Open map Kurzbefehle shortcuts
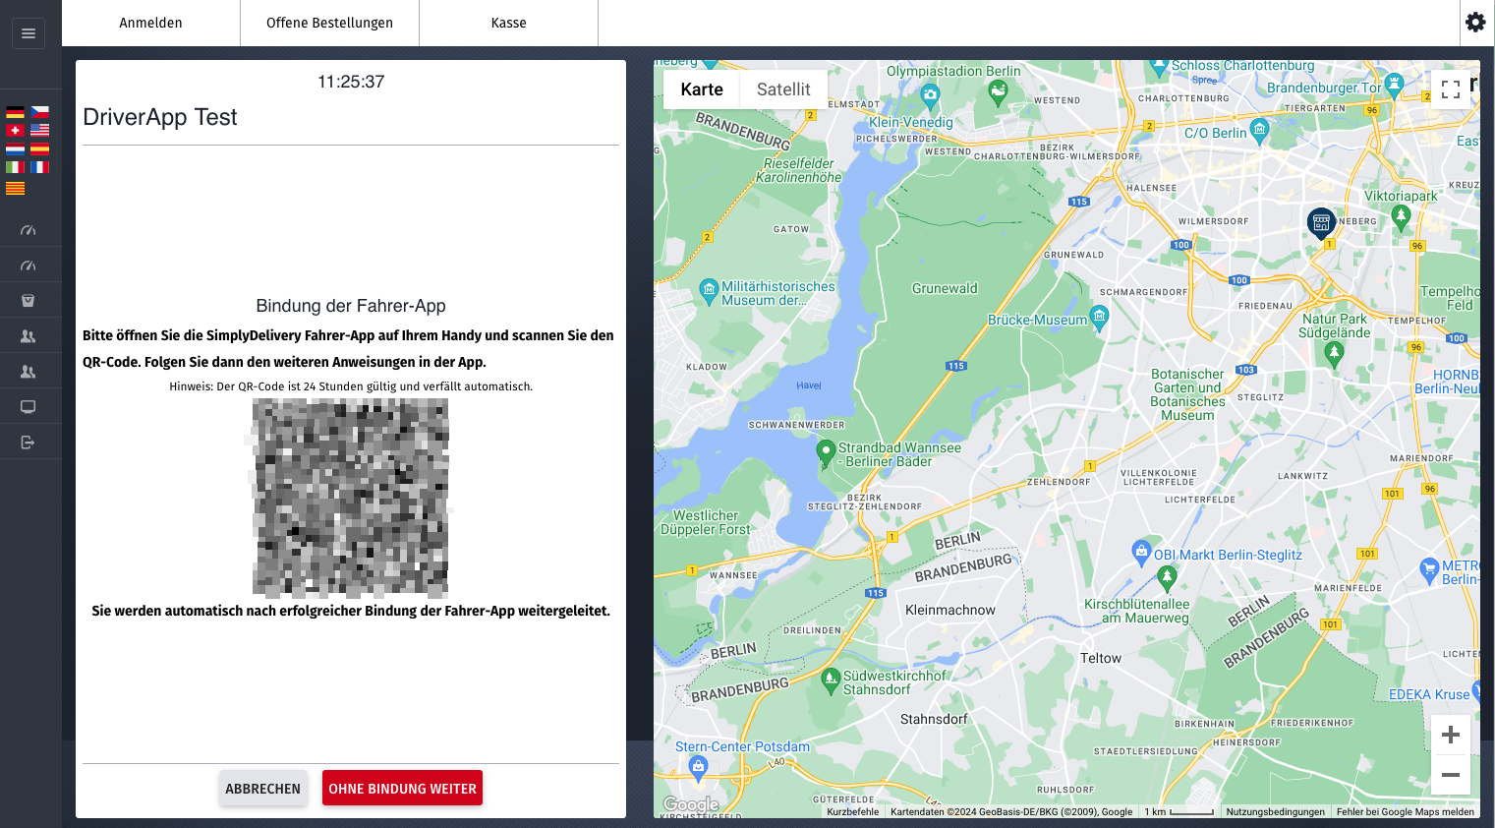This screenshot has height=828, width=1495. point(852,812)
